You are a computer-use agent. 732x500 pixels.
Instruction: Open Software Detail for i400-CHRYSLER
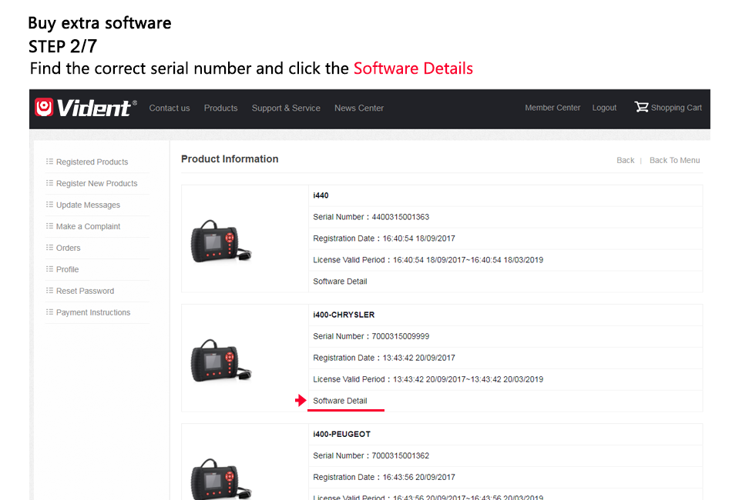pyautogui.click(x=340, y=401)
